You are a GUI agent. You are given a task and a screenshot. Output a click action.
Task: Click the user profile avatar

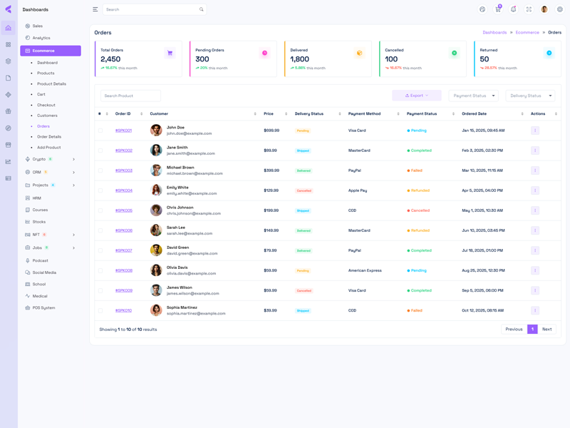(x=544, y=9)
